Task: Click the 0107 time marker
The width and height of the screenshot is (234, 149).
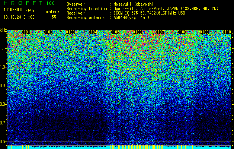Action: (160, 32)
